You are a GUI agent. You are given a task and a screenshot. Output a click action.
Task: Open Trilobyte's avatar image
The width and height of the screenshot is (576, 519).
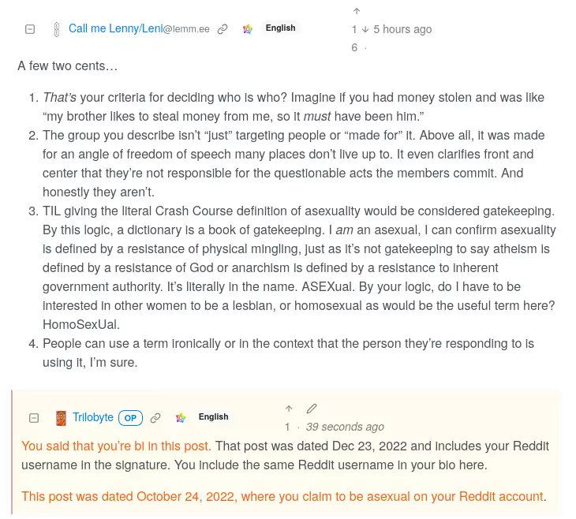(61, 418)
